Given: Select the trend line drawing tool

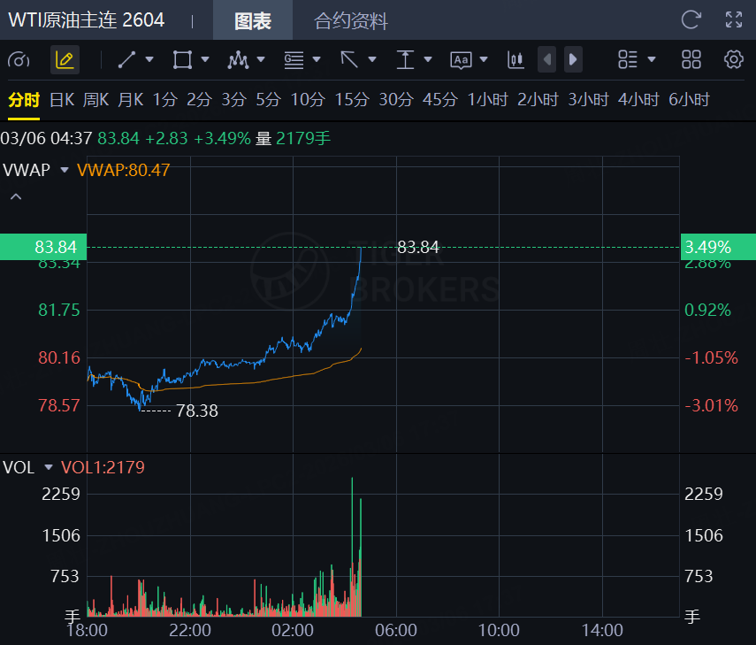Looking at the screenshot, I should coord(126,60).
